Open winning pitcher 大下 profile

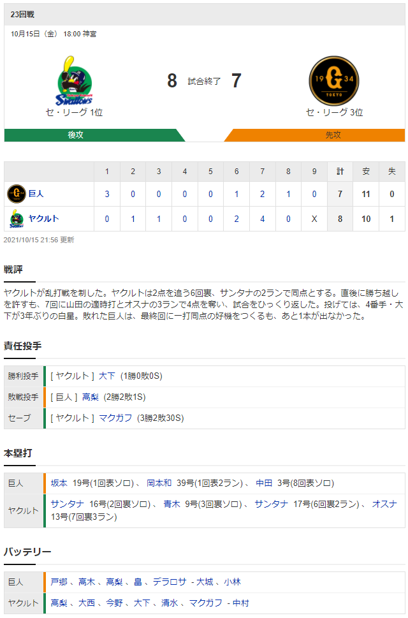point(106,376)
